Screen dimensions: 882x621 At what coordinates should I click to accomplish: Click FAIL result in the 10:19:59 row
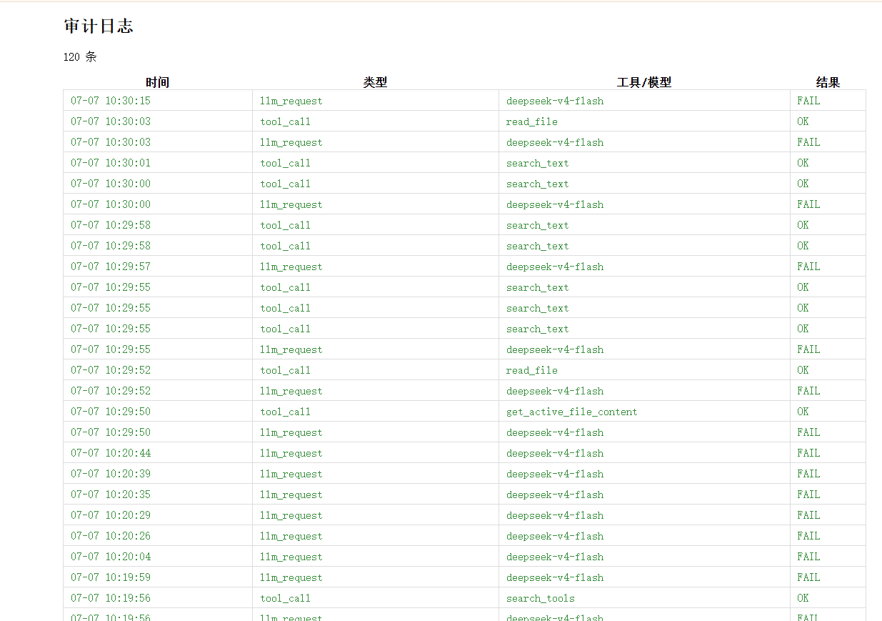808,577
